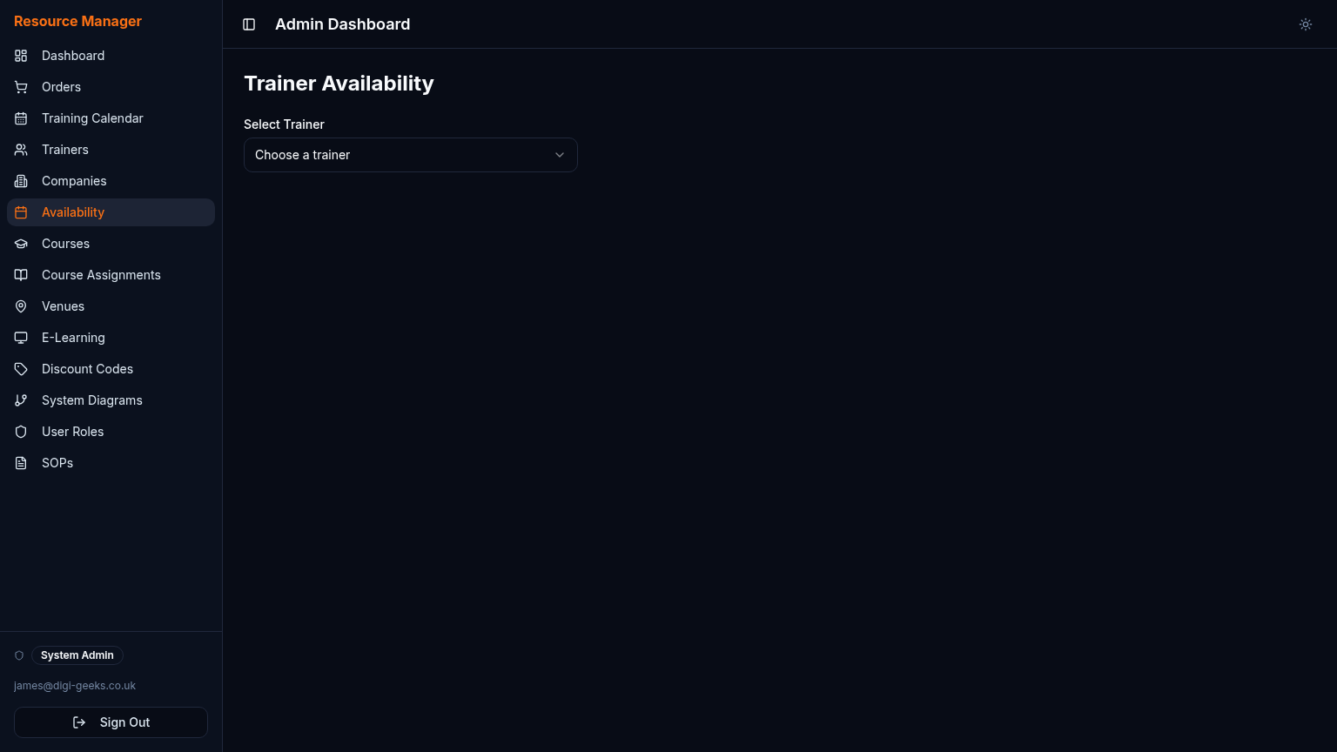The width and height of the screenshot is (1337, 752).
Task: Click the Discount Codes tag icon
Action: pos(21,369)
